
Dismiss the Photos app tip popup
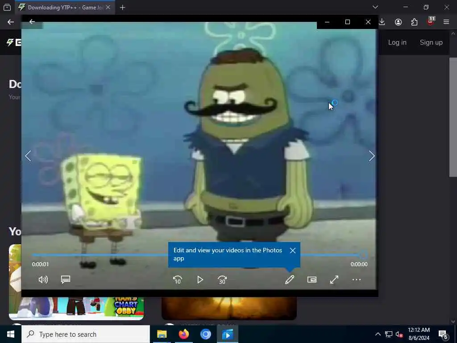(293, 251)
